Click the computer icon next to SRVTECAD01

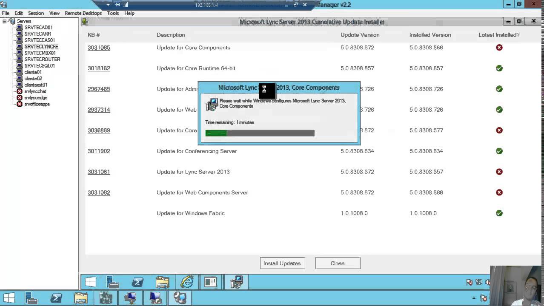click(19, 28)
